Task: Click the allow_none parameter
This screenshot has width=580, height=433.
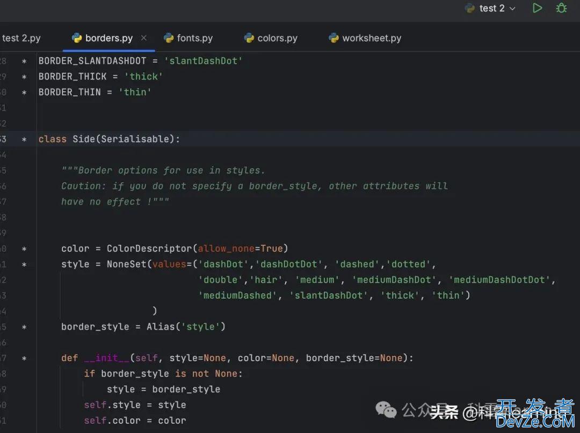Action: 226,248
